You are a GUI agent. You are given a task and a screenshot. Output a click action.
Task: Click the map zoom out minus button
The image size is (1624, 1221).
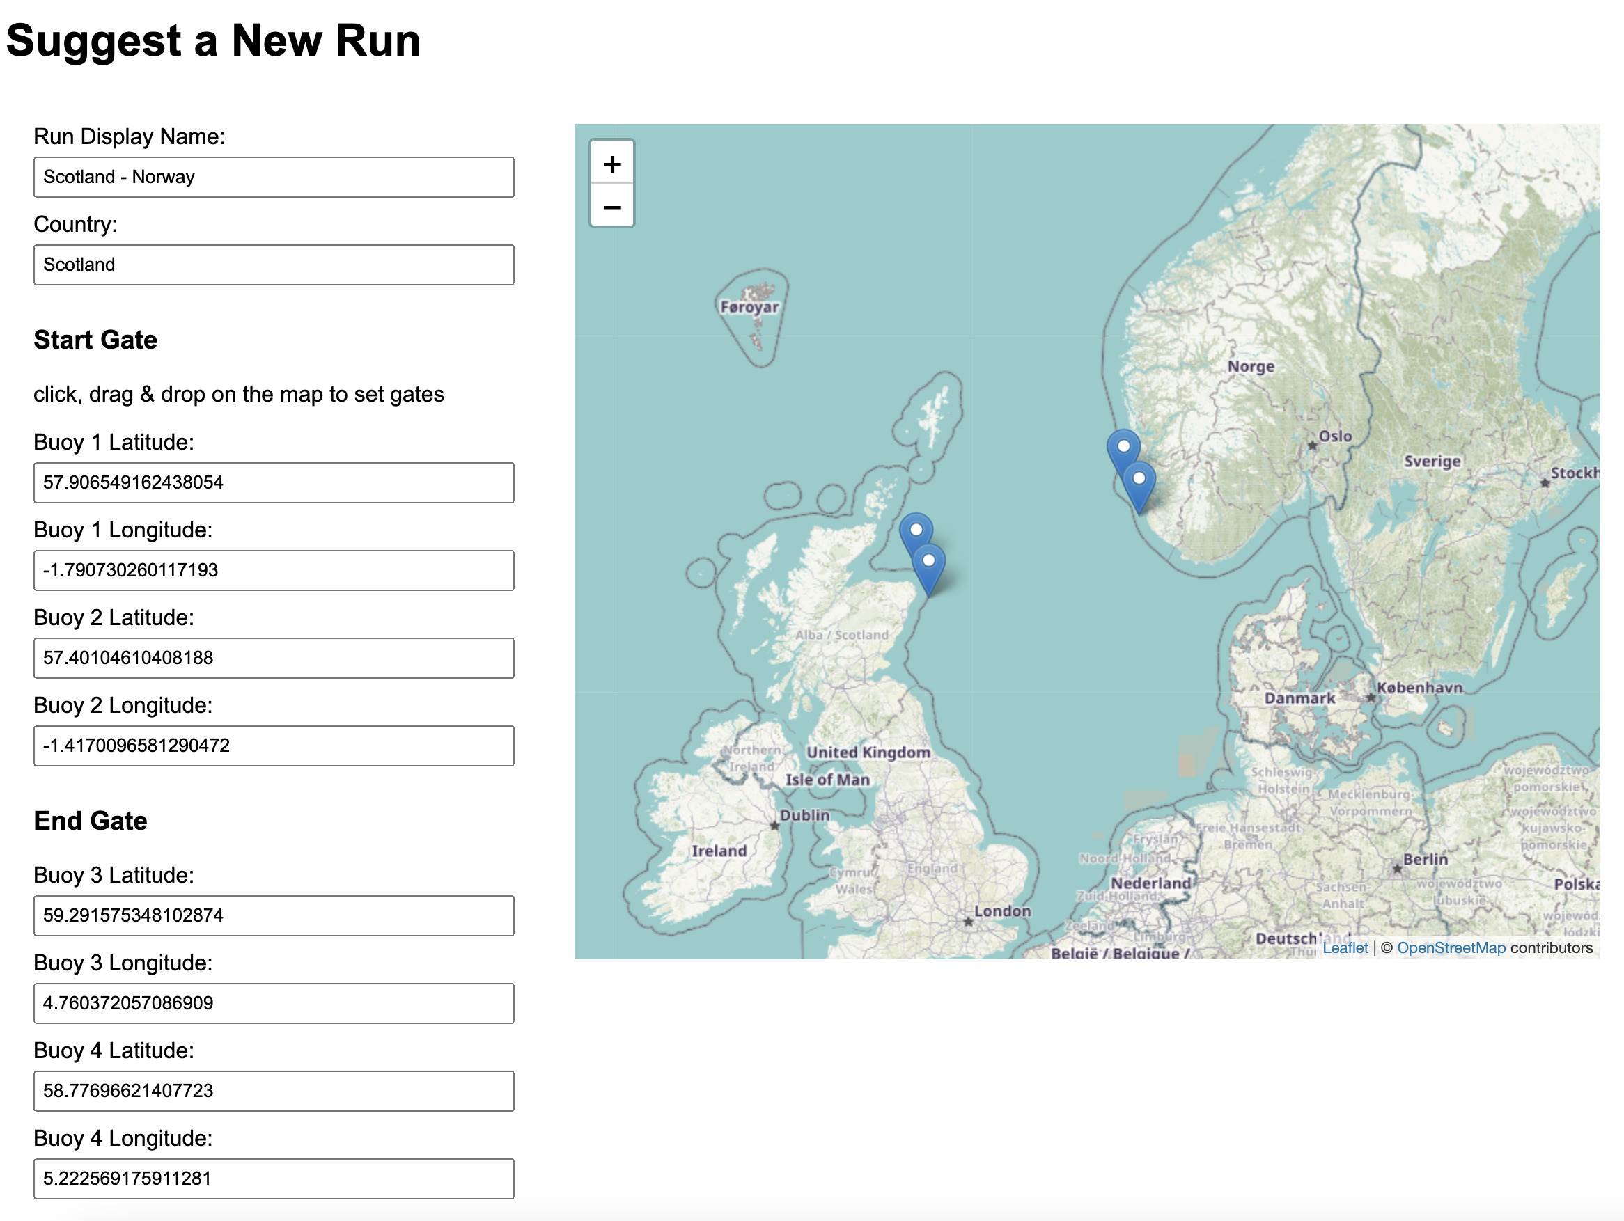click(611, 207)
